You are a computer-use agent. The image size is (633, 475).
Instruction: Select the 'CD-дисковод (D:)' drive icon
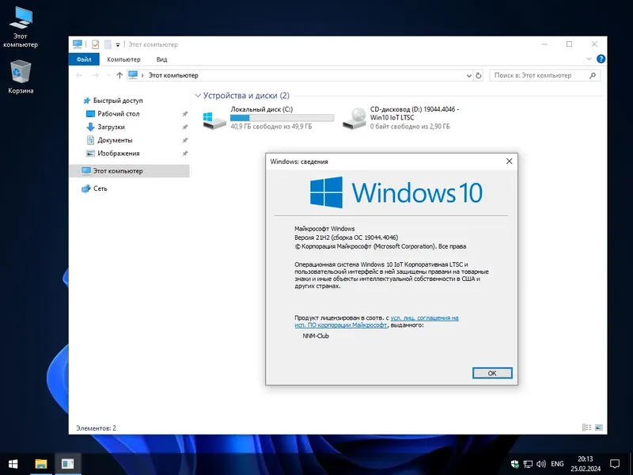pos(354,120)
